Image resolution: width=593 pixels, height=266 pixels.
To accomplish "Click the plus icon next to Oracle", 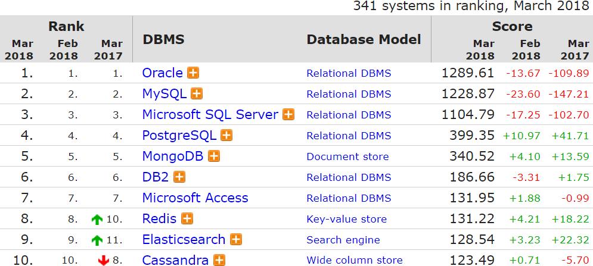I will (x=193, y=73).
